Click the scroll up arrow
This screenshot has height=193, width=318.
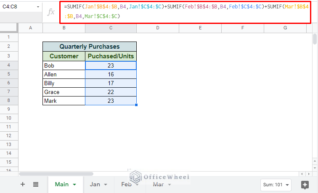(x=315, y=161)
